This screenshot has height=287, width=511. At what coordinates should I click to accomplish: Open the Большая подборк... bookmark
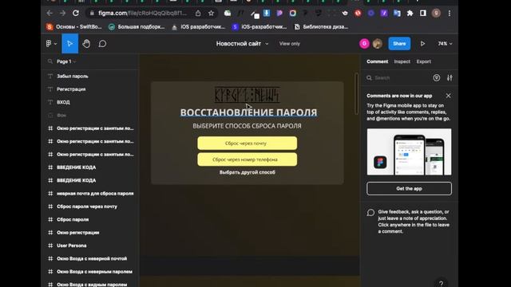137,26
